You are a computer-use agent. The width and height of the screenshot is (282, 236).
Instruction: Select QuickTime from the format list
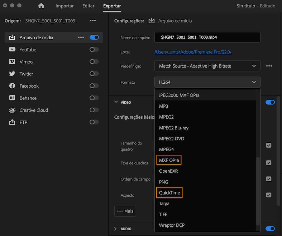point(169,193)
